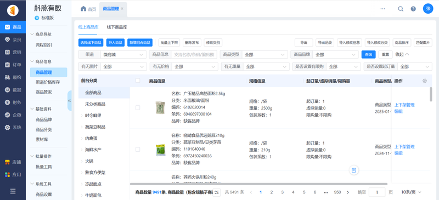This screenshot has height=200, width=439.
Task: Open the 商品 module in the left rail
Action: coord(13,27)
